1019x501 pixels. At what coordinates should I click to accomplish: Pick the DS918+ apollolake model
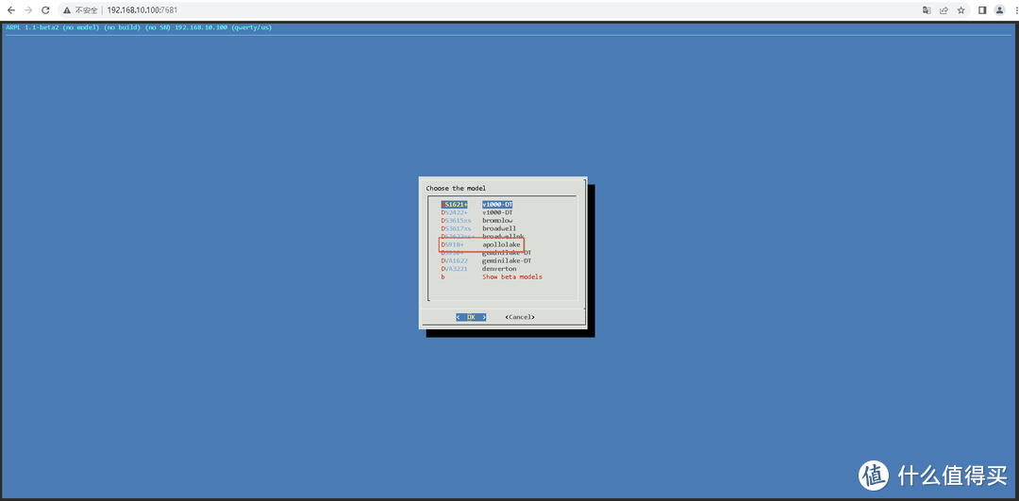tap(481, 244)
